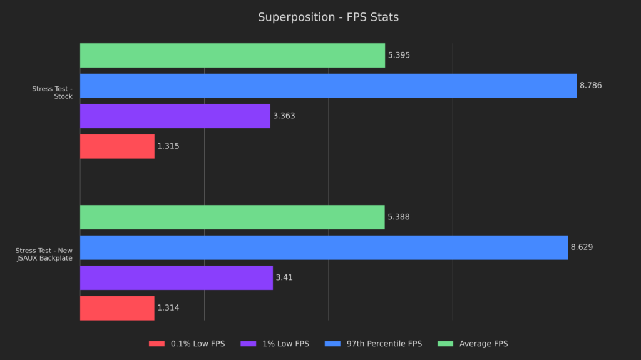This screenshot has height=360, width=641.
Task: Click the Stock purple 1% Low bar
Action: click(175, 116)
